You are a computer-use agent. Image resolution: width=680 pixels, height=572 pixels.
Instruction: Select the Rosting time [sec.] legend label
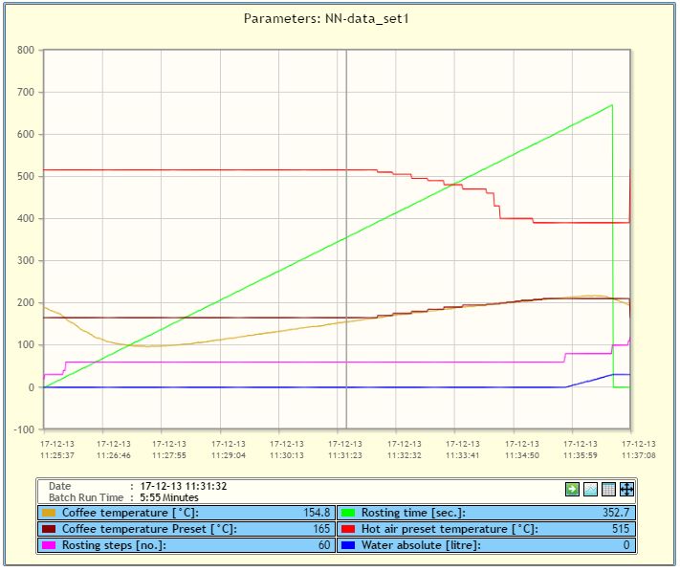413,513
